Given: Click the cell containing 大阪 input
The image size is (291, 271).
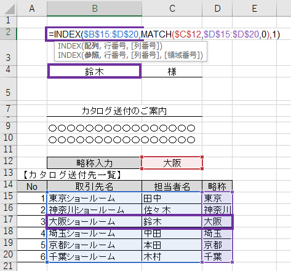Looking at the screenshot, I should coord(172,163).
